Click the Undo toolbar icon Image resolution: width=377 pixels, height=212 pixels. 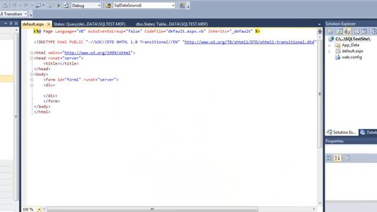tap(14, 5)
